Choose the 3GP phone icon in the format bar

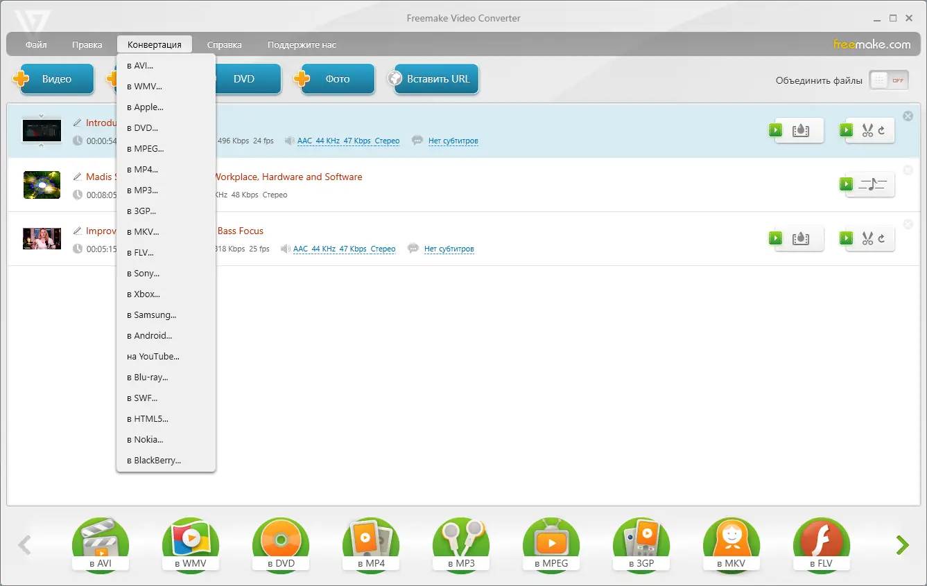click(641, 544)
